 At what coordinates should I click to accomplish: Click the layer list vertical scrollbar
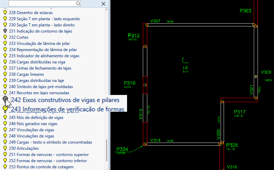coord(107,151)
